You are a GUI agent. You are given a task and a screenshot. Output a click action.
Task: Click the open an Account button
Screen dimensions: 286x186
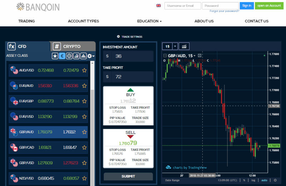point(269,6)
